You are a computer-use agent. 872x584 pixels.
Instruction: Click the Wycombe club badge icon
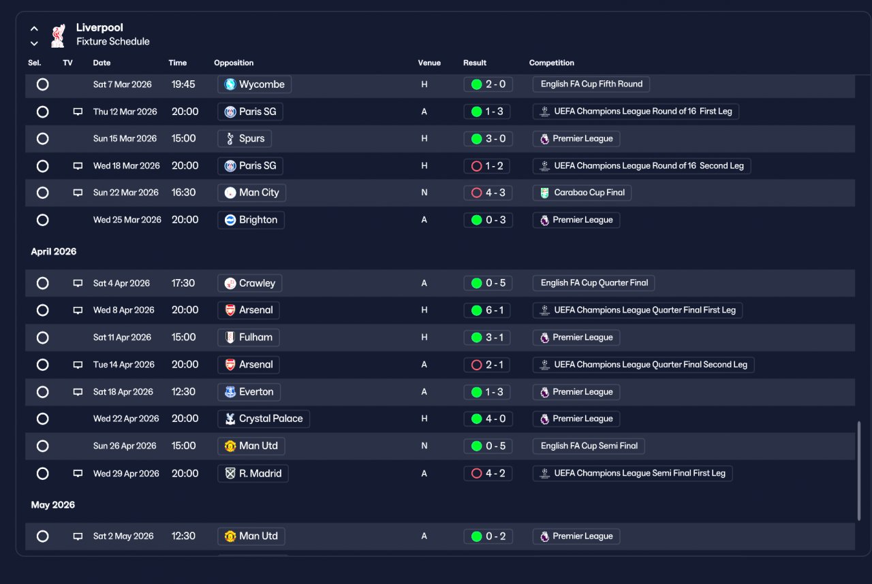click(230, 84)
